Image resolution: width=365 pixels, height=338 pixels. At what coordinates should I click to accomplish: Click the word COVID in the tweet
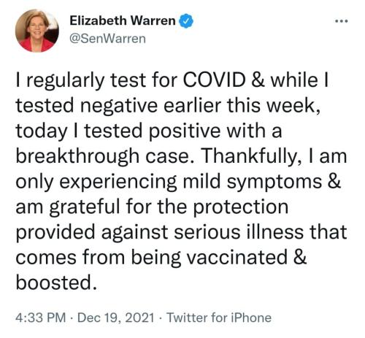coord(214,80)
